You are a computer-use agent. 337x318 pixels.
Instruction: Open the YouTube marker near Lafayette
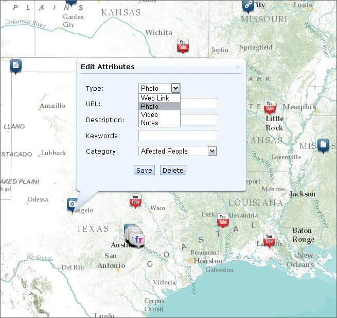[269, 241]
